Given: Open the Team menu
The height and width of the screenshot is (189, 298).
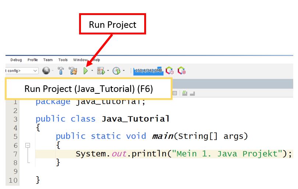Looking at the screenshot, I should click(48, 60).
